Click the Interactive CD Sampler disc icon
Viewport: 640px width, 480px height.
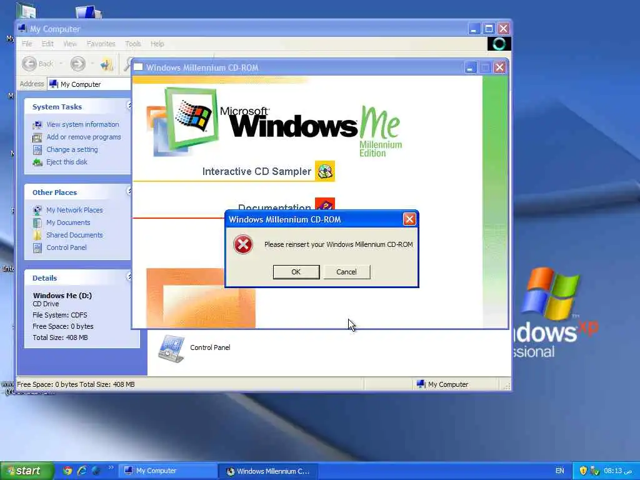325,171
